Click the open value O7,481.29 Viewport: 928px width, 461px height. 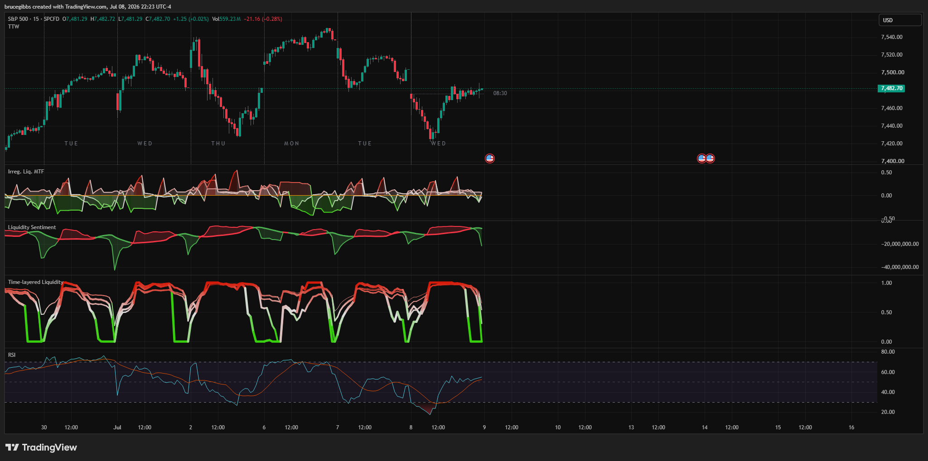(75, 19)
